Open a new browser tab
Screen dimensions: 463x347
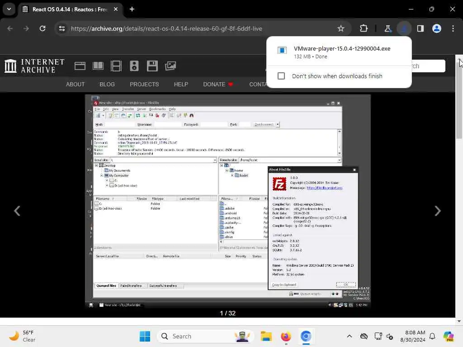pyautogui.click(x=132, y=9)
